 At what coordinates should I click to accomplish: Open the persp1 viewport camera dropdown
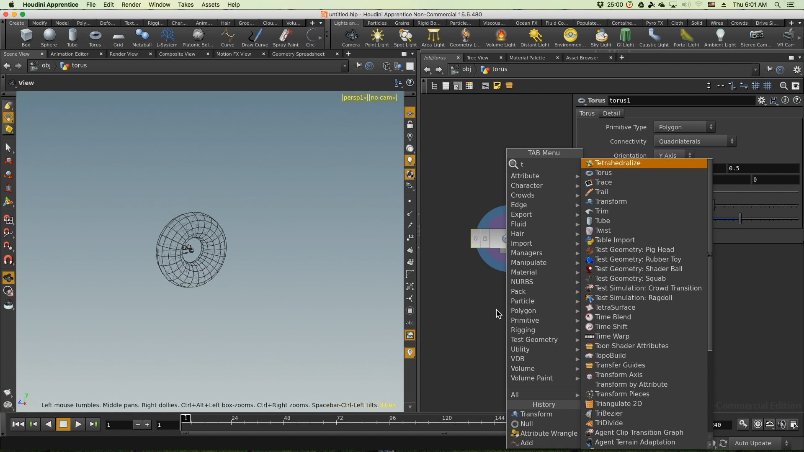coord(354,98)
